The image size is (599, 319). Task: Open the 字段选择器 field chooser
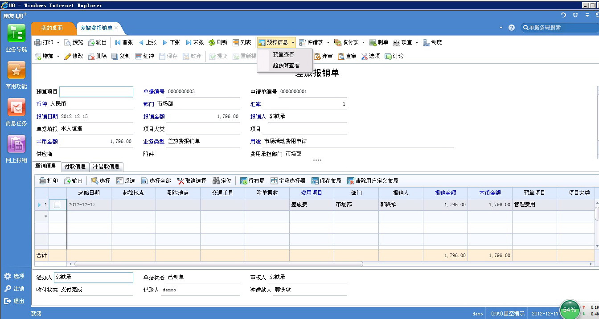[x=288, y=181]
